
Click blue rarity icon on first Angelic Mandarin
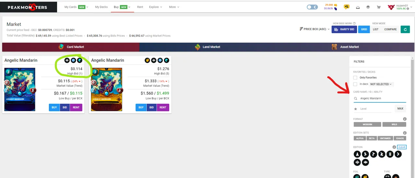73,60
